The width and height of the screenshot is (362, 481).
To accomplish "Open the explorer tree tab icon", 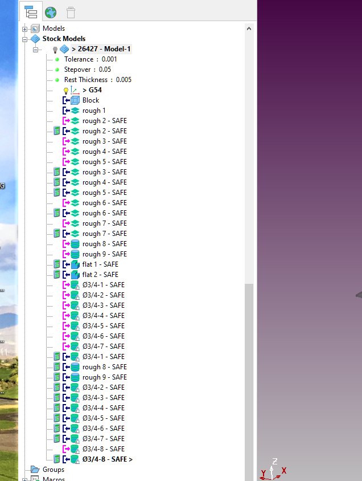I will (31, 13).
